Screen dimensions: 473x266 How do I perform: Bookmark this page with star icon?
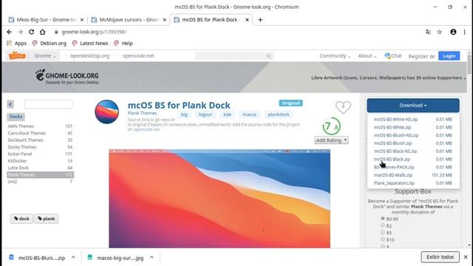tap(440, 32)
